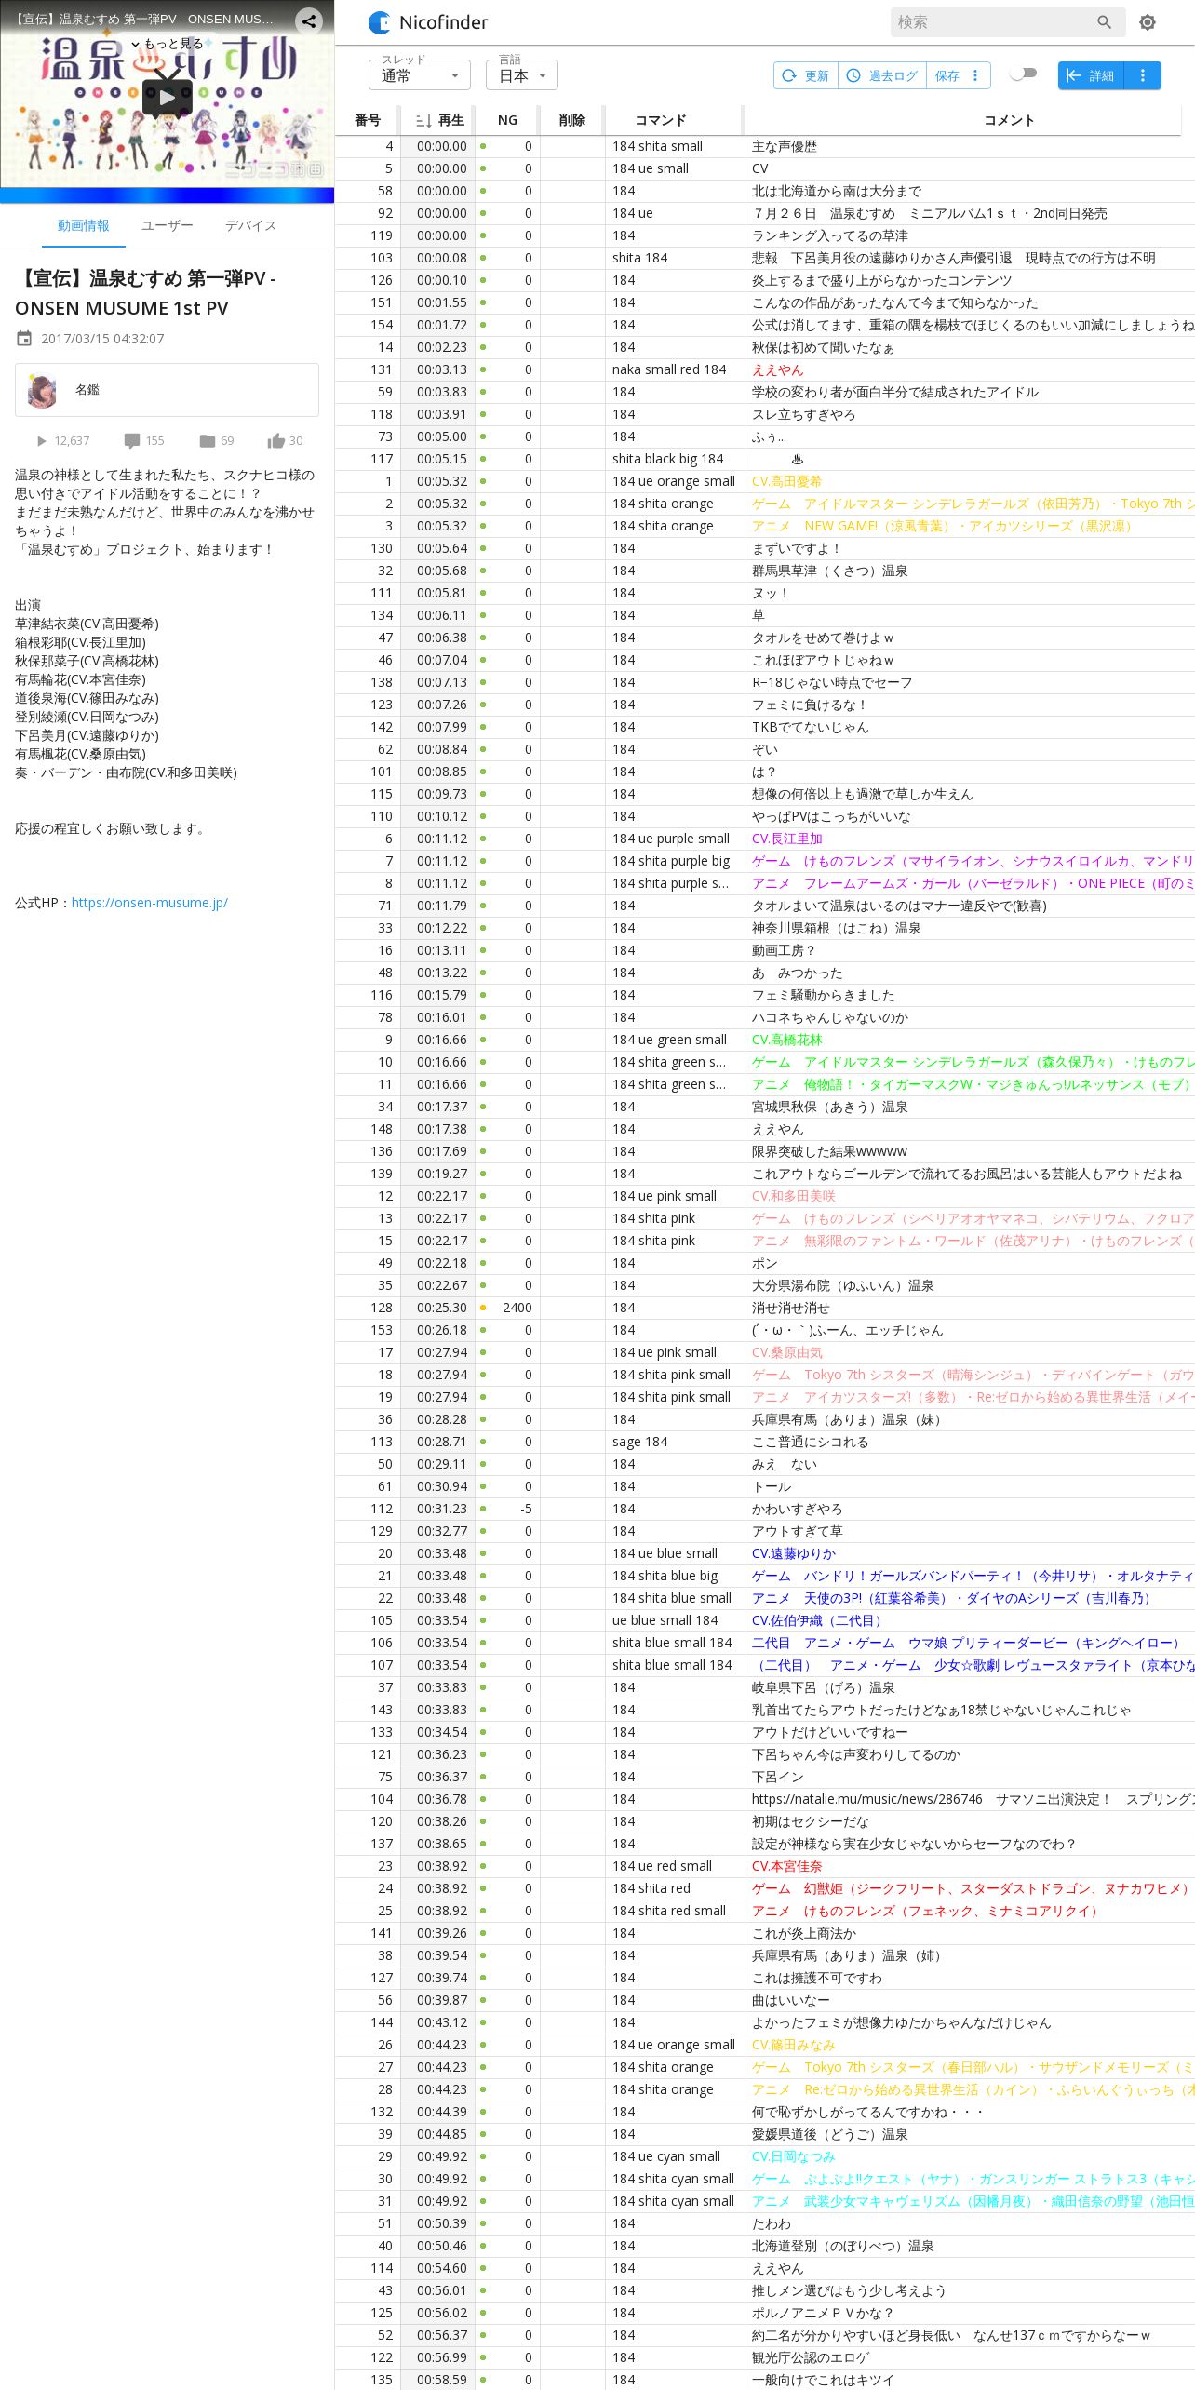This screenshot has height=2390, width=1195.
Task: Select the comment 'CV.高橋花林'
Action: [786, 1040]
